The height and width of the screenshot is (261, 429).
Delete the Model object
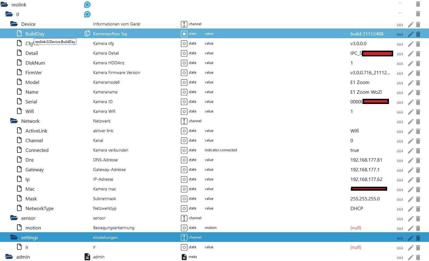(x=418, y=83)
